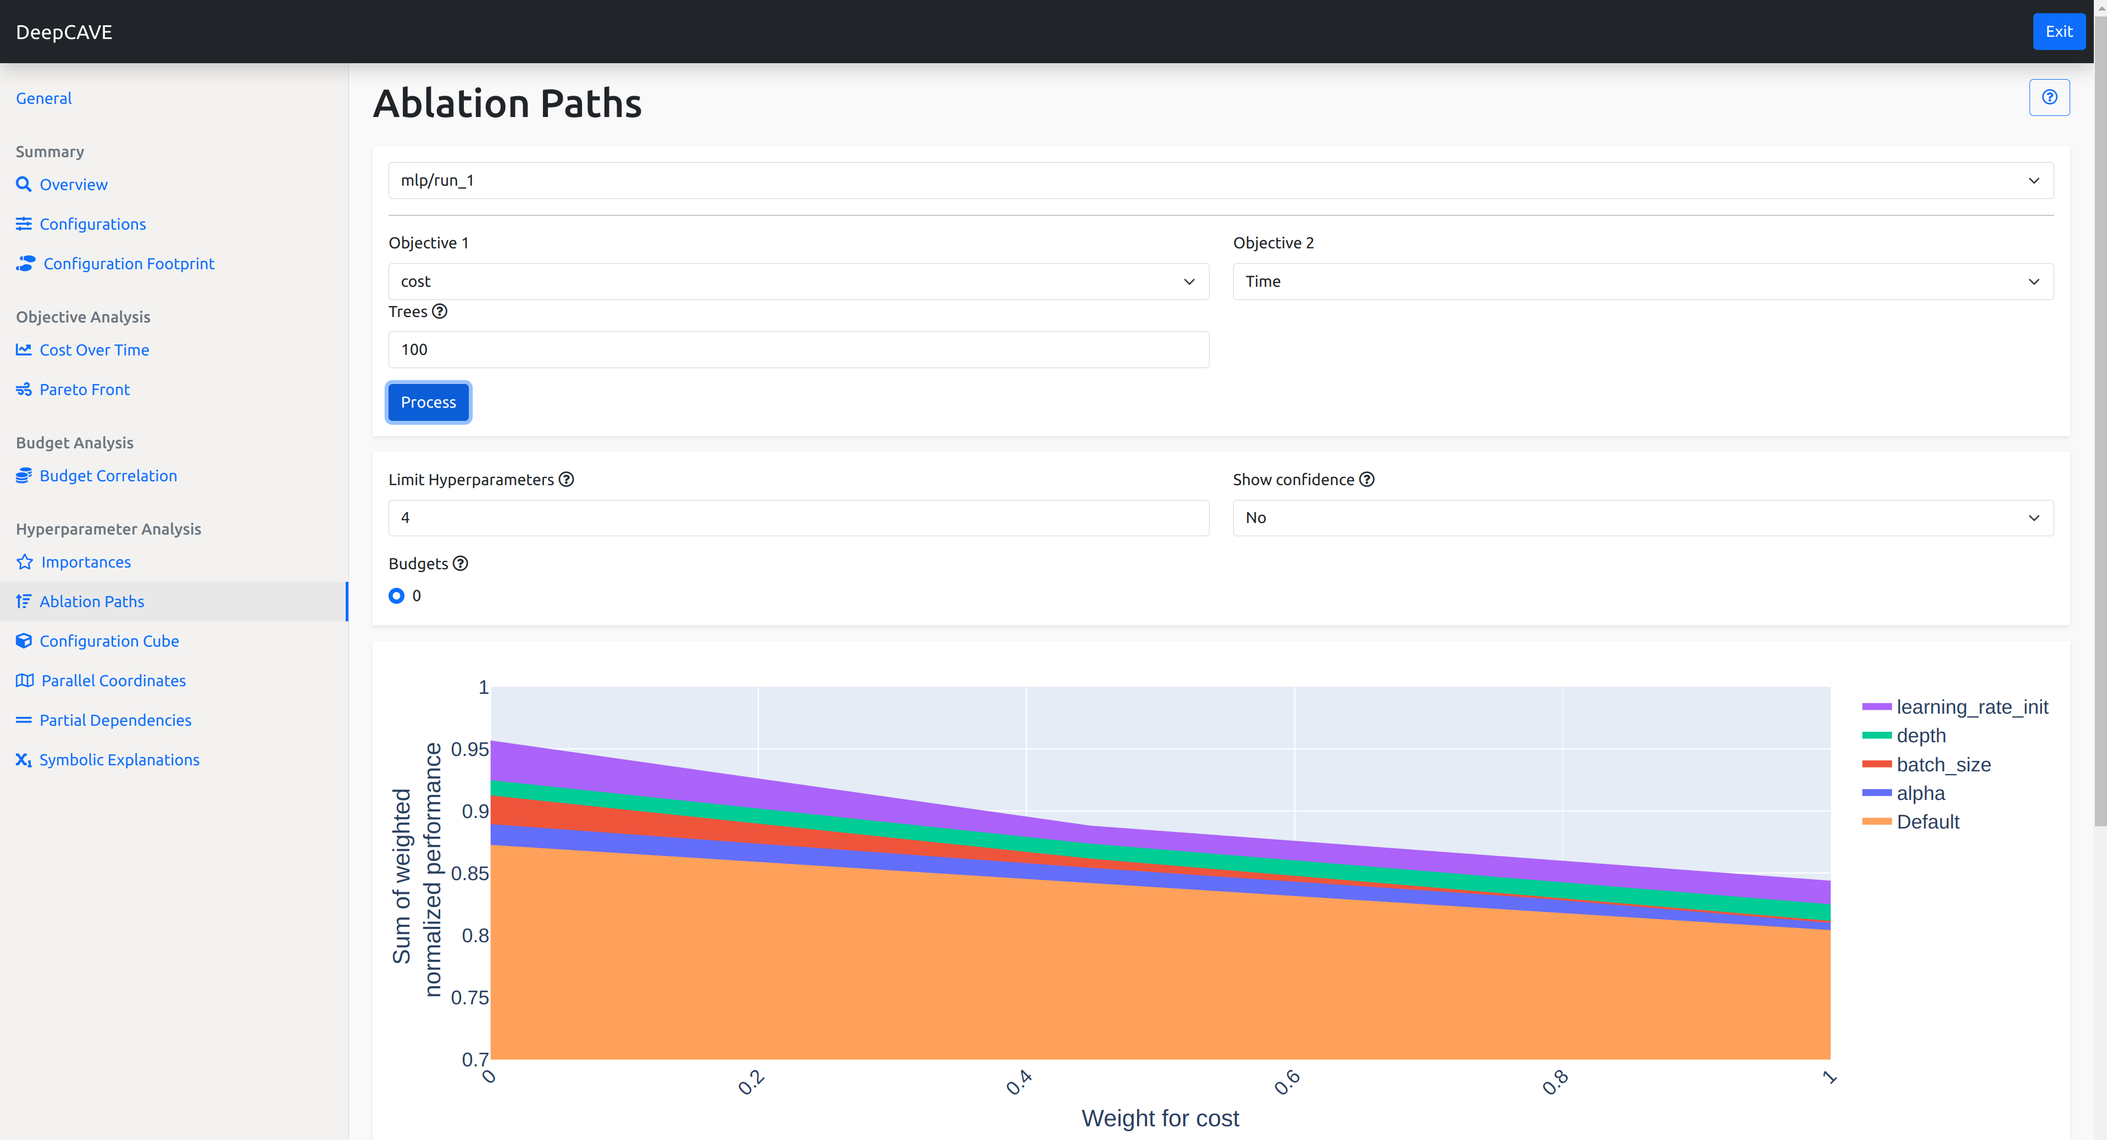
Task: Click the Configuration Cube icon
Action: [24, 641]
